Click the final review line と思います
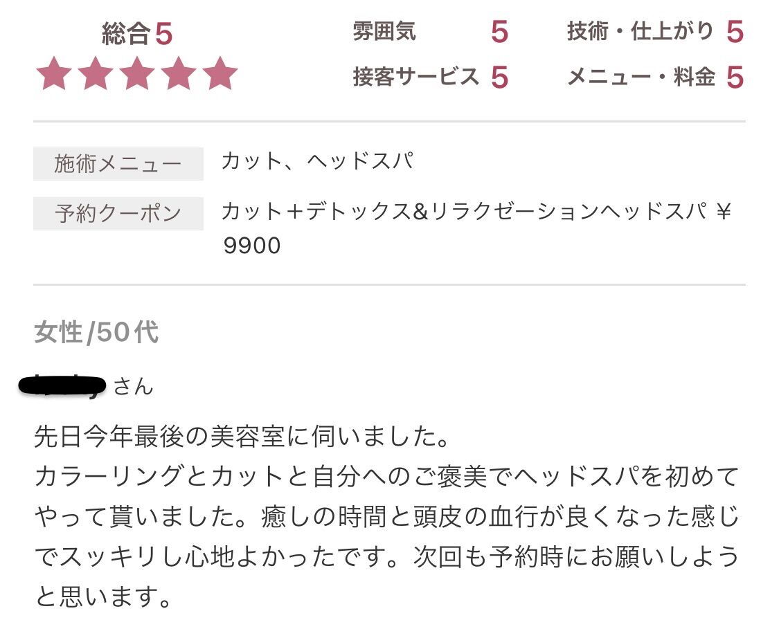This screenshot has height=629, width=779. coord(103,596)
